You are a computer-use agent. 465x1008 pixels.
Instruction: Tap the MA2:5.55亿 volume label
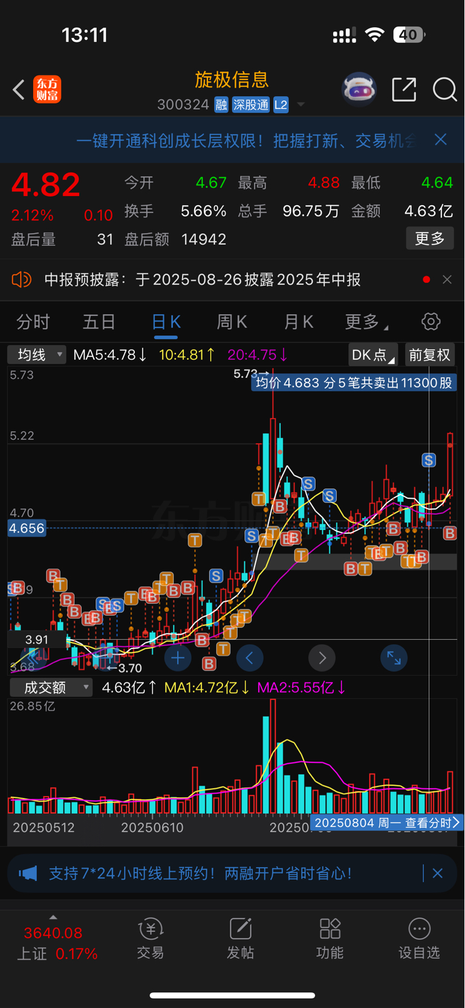click(x=301, y=688)
